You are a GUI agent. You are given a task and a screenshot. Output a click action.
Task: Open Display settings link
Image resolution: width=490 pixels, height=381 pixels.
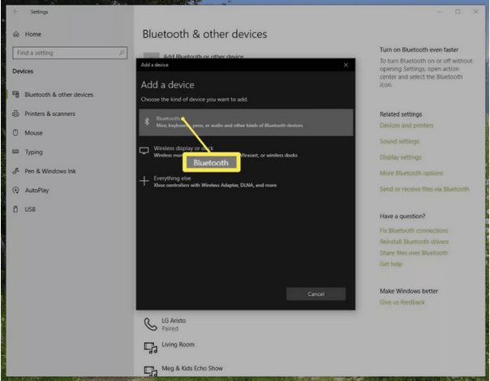point(400,157)
